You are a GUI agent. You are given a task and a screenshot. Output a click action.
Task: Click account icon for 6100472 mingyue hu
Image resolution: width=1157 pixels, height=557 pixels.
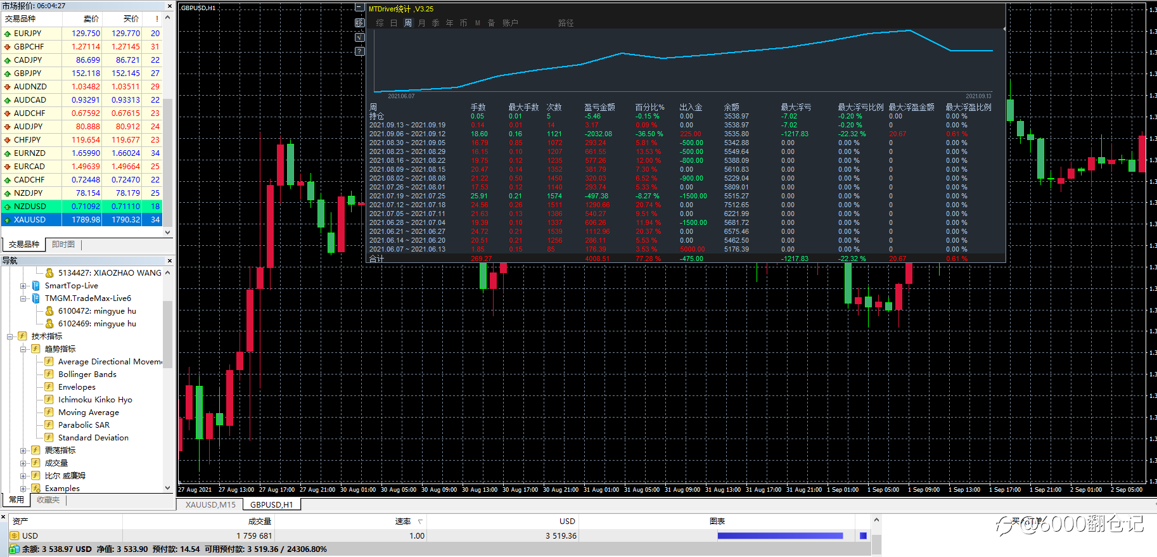pyautogui.click(x=49, y=311)
